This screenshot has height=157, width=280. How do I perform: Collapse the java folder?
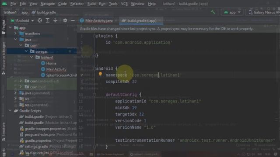coord(15,39)
